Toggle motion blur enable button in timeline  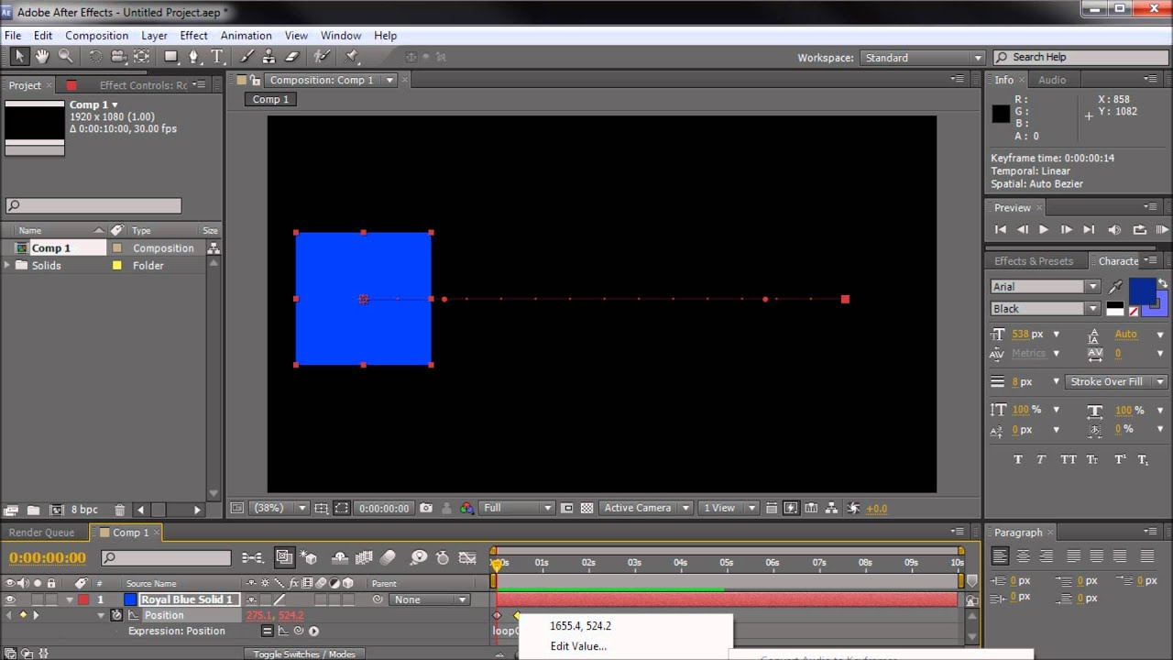tap(388, 557)
